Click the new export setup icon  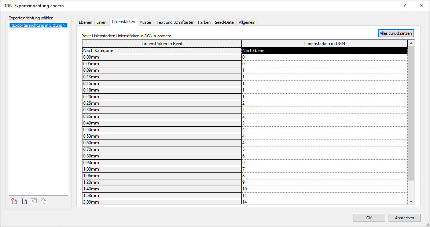14,201
